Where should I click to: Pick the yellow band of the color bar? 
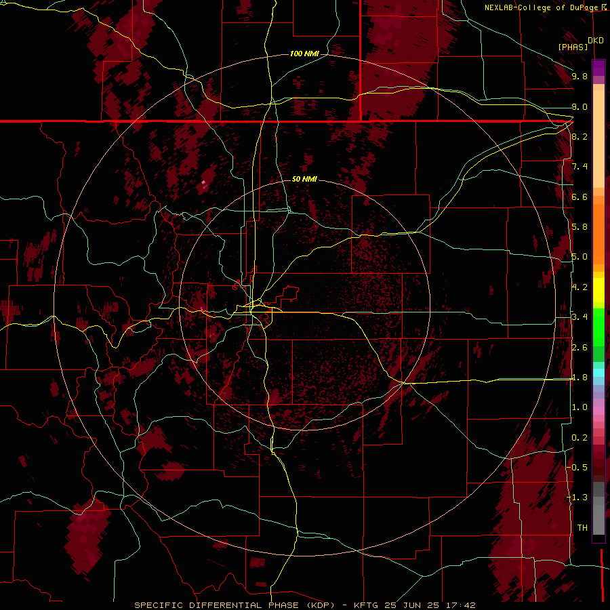(x=598, y=290)
